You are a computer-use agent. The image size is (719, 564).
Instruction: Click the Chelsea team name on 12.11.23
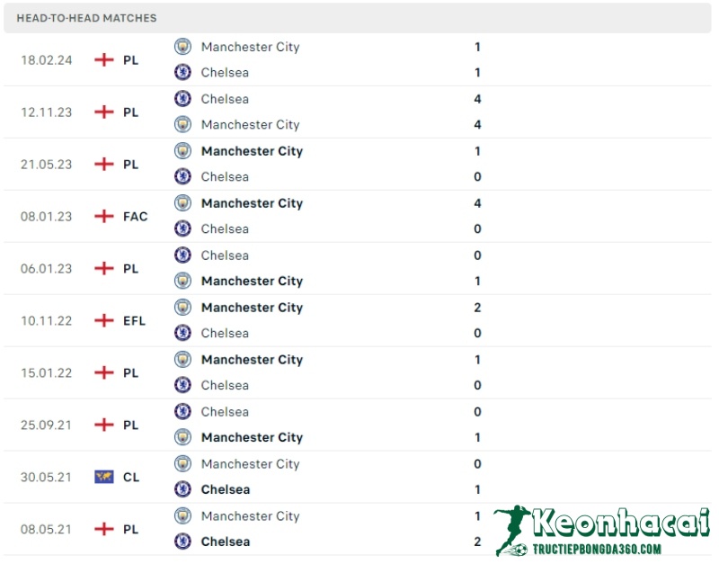[x=225, y=99]
